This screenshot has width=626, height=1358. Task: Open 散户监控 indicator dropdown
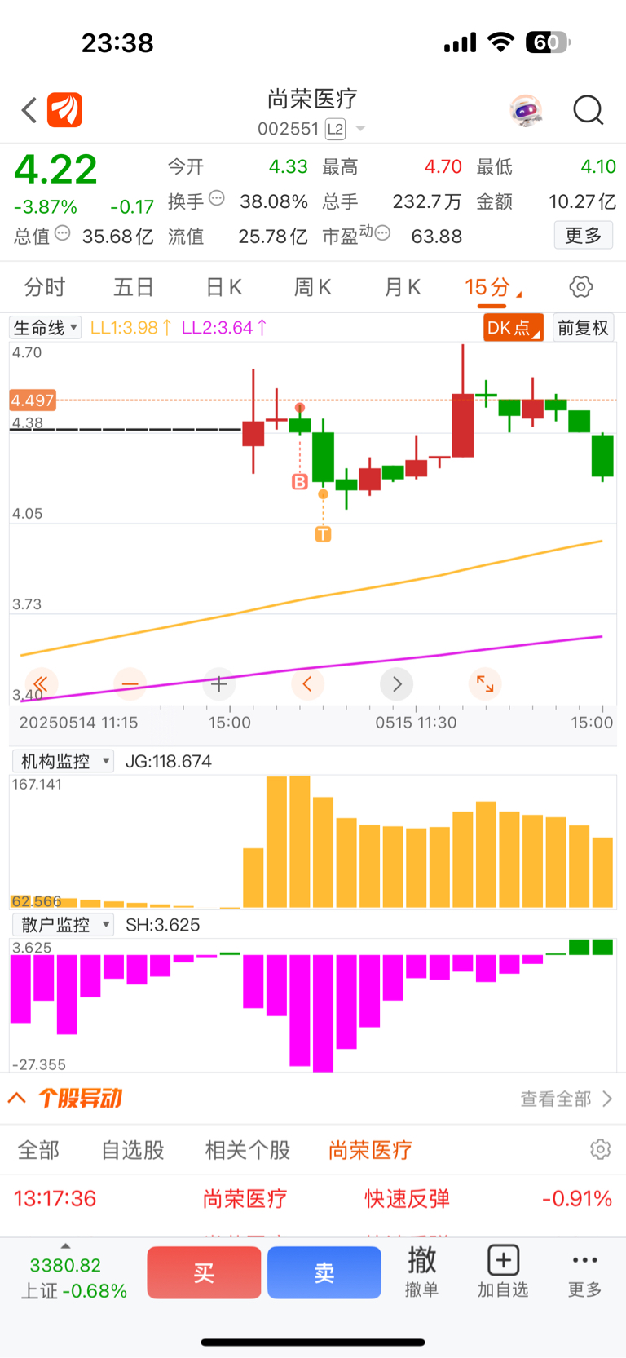coord(63,925)
